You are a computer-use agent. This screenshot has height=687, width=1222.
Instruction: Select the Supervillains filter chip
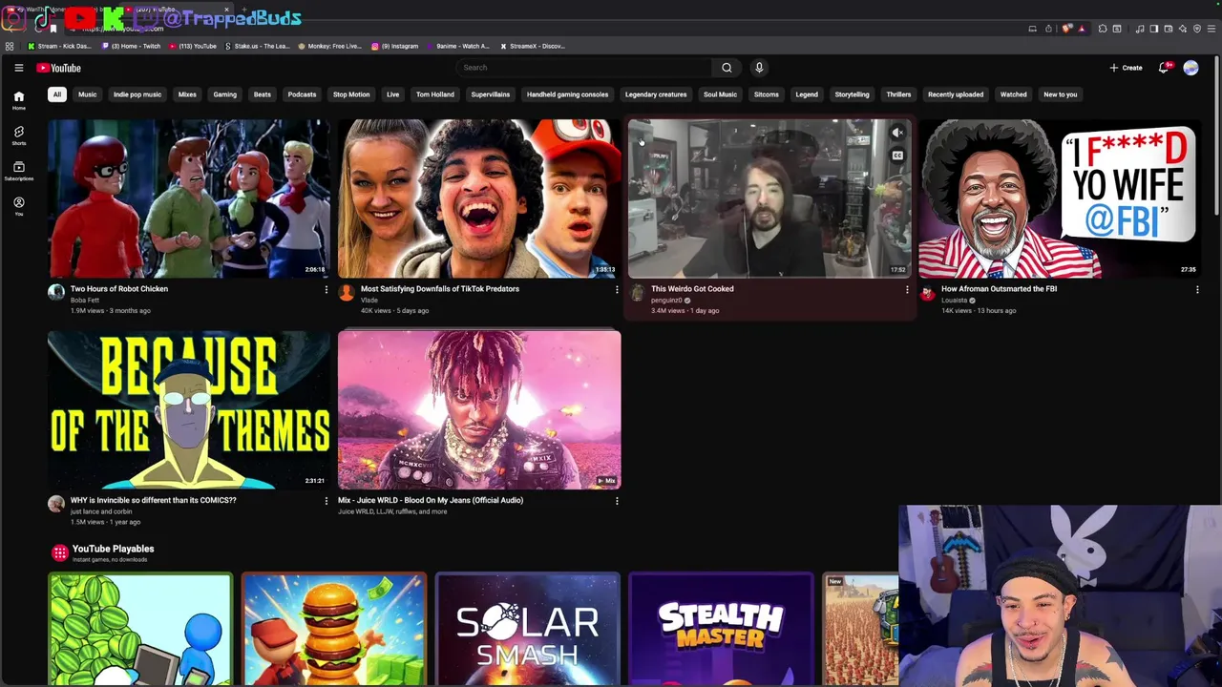[x=491, y=94]
